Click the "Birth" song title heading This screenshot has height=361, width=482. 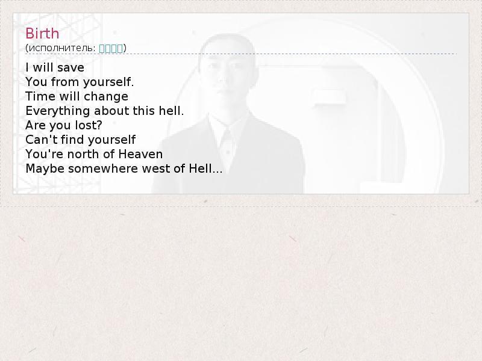(42, 34)
